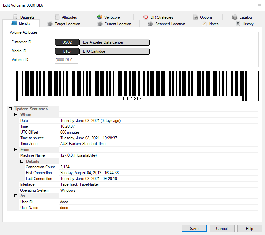Close the Edit Volume dialog
Image resolution: width=265 pixels, height=235 pixels.
pos(260,5)
